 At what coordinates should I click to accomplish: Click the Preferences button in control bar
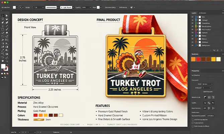pos(123,7)
